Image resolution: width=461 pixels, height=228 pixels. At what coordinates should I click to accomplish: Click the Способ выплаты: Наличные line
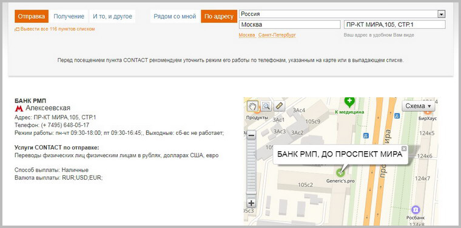tap(52, 170)
